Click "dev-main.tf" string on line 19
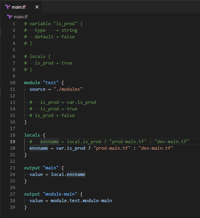Viewport: 200px width, 218px height. [172, 142]
